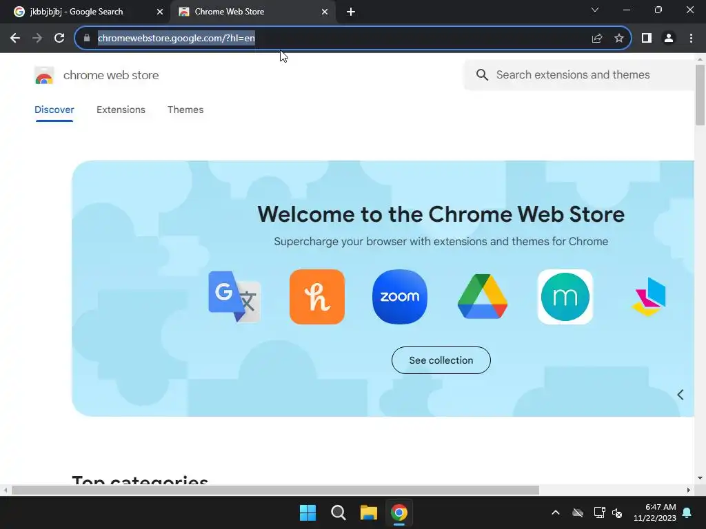Image resolution: width=706 pixels, height=529 pixels.
Task: Share this page from address bar
Action: pyautogui.click(x=597, y=39)
